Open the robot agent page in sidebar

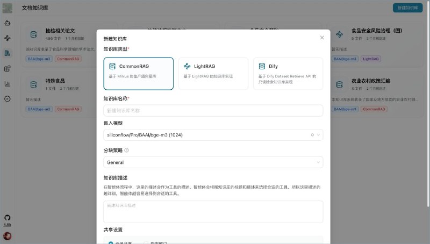click(8, 23)
